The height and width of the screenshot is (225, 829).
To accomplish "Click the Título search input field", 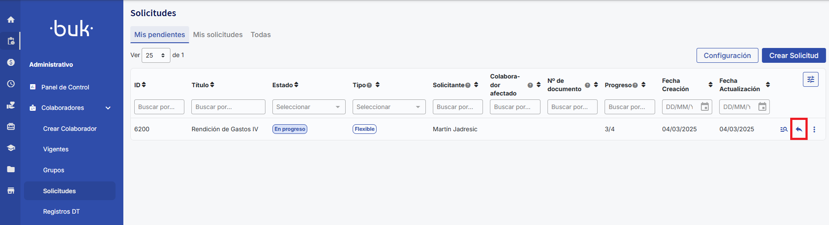I will point(228,107).
